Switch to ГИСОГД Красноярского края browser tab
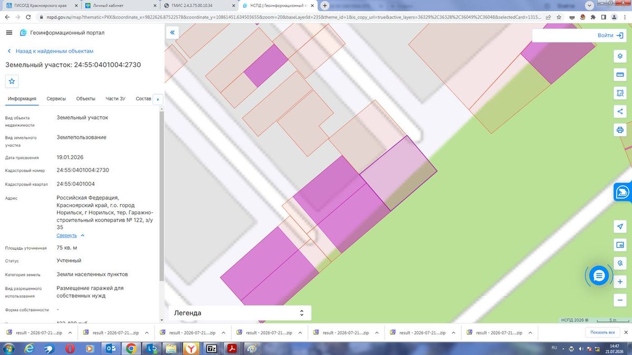632x355 pixels. [x=41, y=5]
